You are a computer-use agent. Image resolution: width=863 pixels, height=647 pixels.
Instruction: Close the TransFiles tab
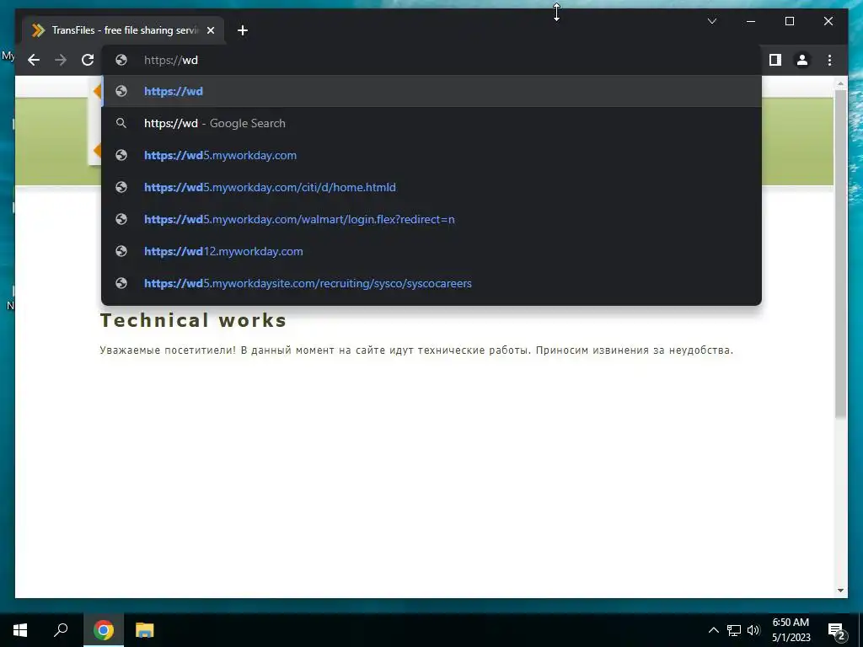click(210, 30)
